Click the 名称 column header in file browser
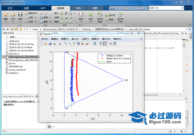The width and height of the screenshot is (194, 135). coord(12,37)
